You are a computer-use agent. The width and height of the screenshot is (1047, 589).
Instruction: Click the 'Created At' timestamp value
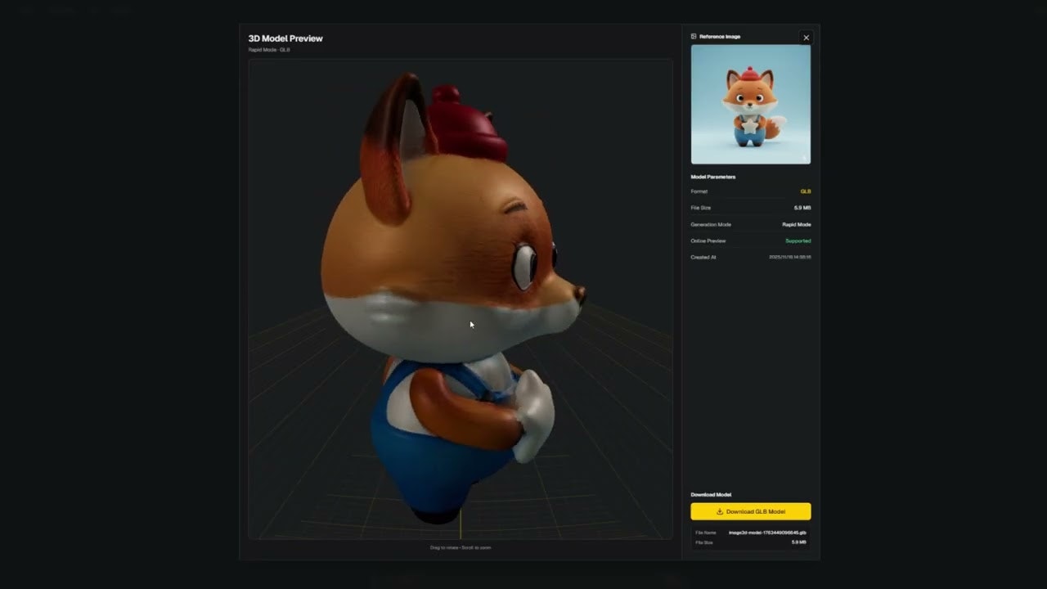pyautogui.click(x=790, y=257)
